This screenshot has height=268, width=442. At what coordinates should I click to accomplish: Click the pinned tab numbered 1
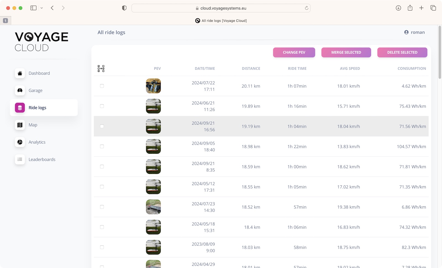pos(6,21)
